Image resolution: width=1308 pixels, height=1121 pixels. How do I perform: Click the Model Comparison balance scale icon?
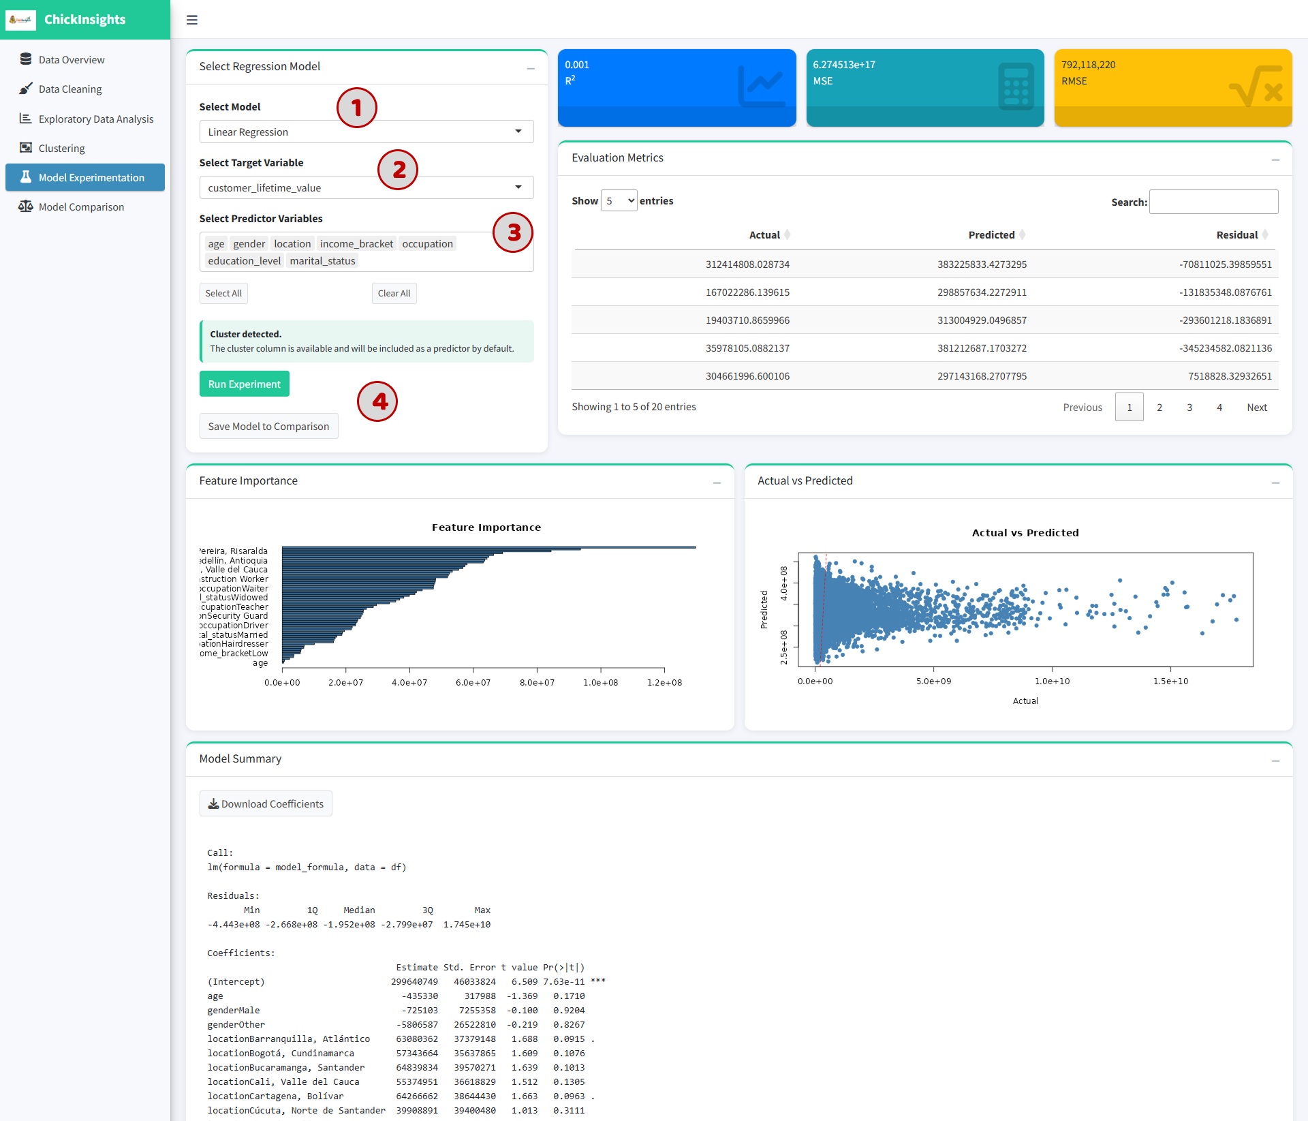[26, 206]
